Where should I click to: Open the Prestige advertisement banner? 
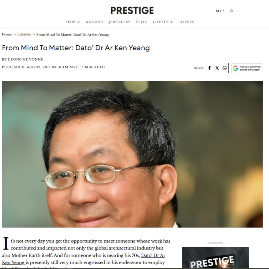pos(215,258)
